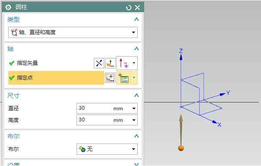Viewport: 261px width, 166px height.
Task: Open the vector dialog icon
Action: (x=110, y=63)
